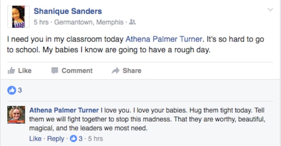Click the post's 5 hrs timestamp

click(41, 22)
